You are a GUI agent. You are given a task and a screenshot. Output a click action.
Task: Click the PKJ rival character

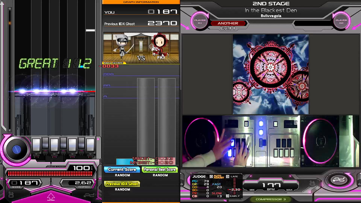[159, 45]
